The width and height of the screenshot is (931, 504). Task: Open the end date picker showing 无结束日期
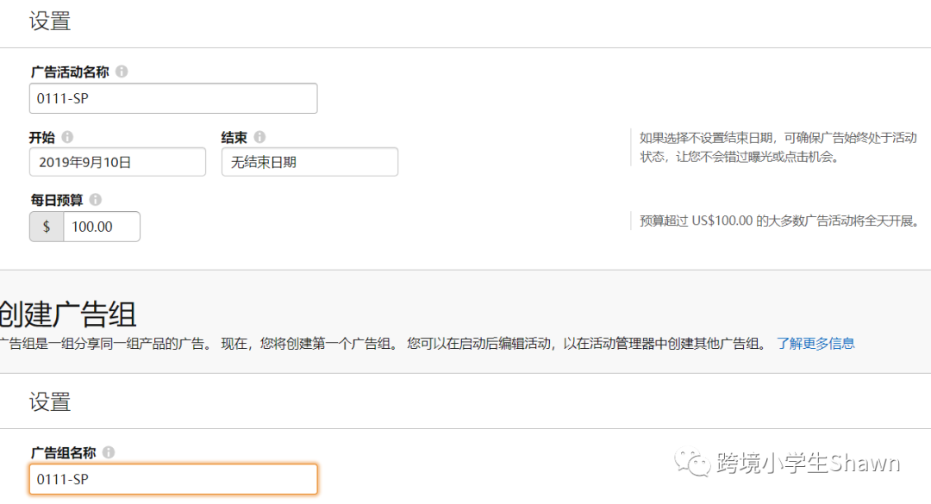click(x=309, y=162)
